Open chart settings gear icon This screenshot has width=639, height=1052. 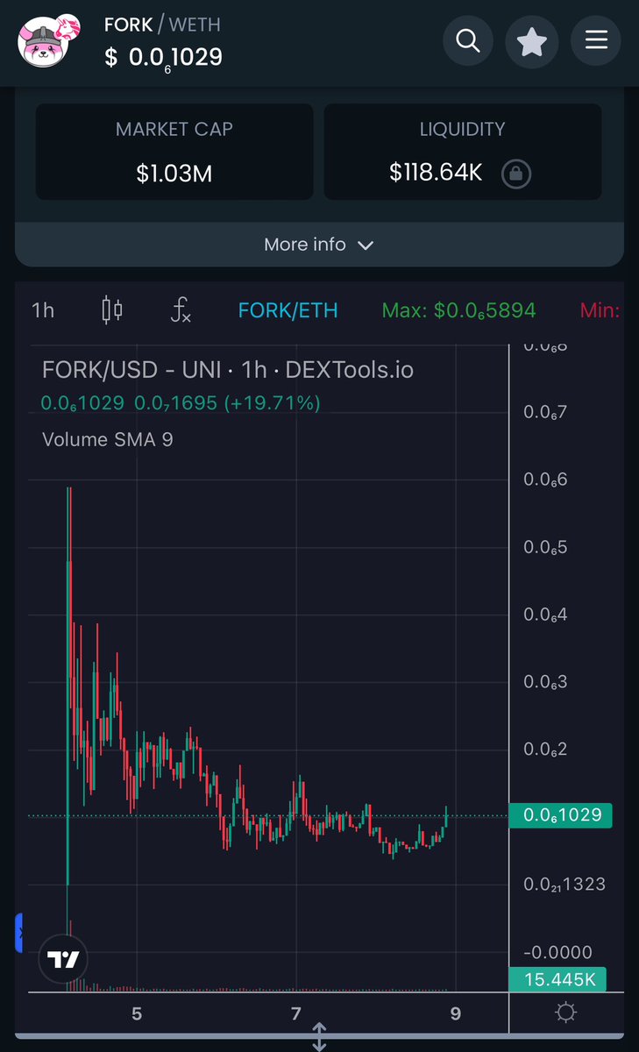pos(566,1013)
